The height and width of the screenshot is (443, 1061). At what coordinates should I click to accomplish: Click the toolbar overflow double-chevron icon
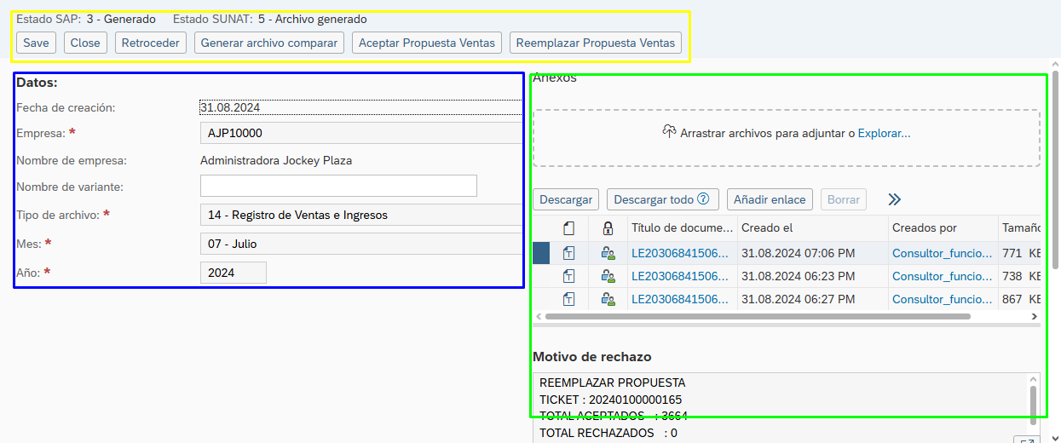(x=894, y=199)
